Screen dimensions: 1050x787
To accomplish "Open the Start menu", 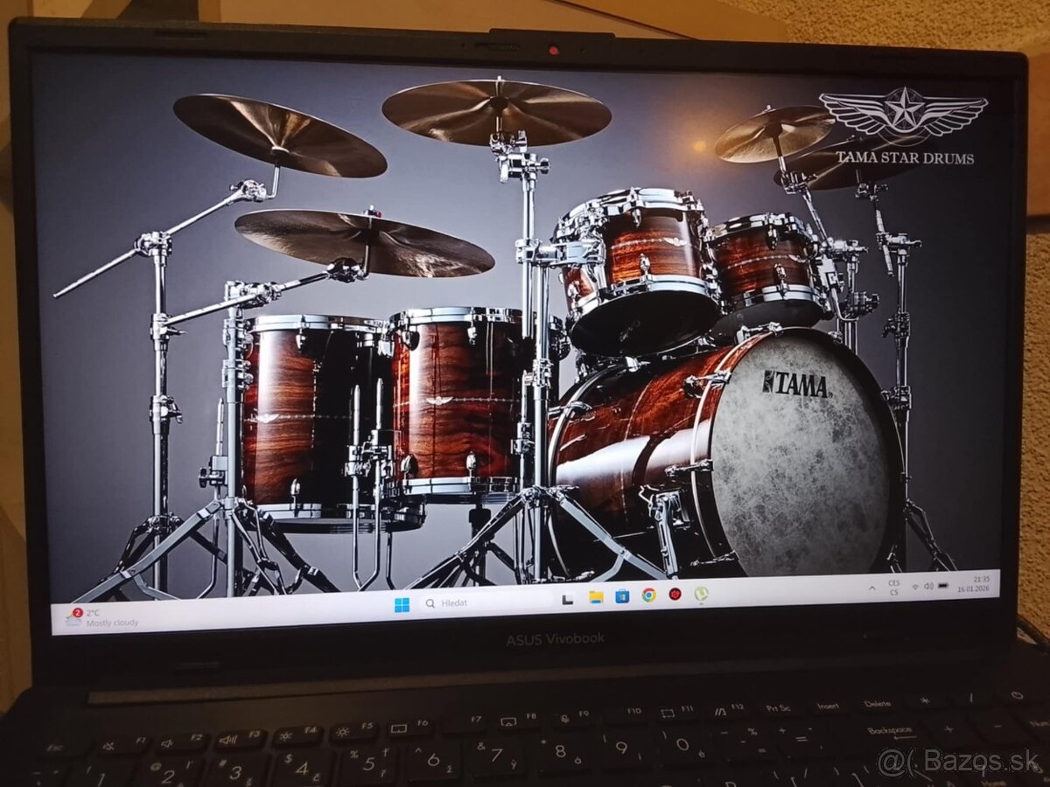I will click(x=402, y=603).
